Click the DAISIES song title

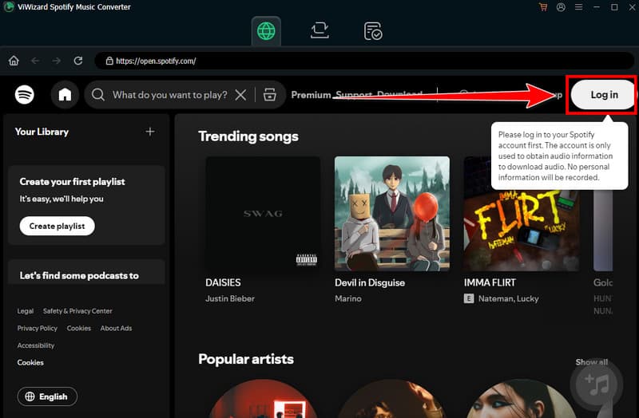tap(223, 282)
